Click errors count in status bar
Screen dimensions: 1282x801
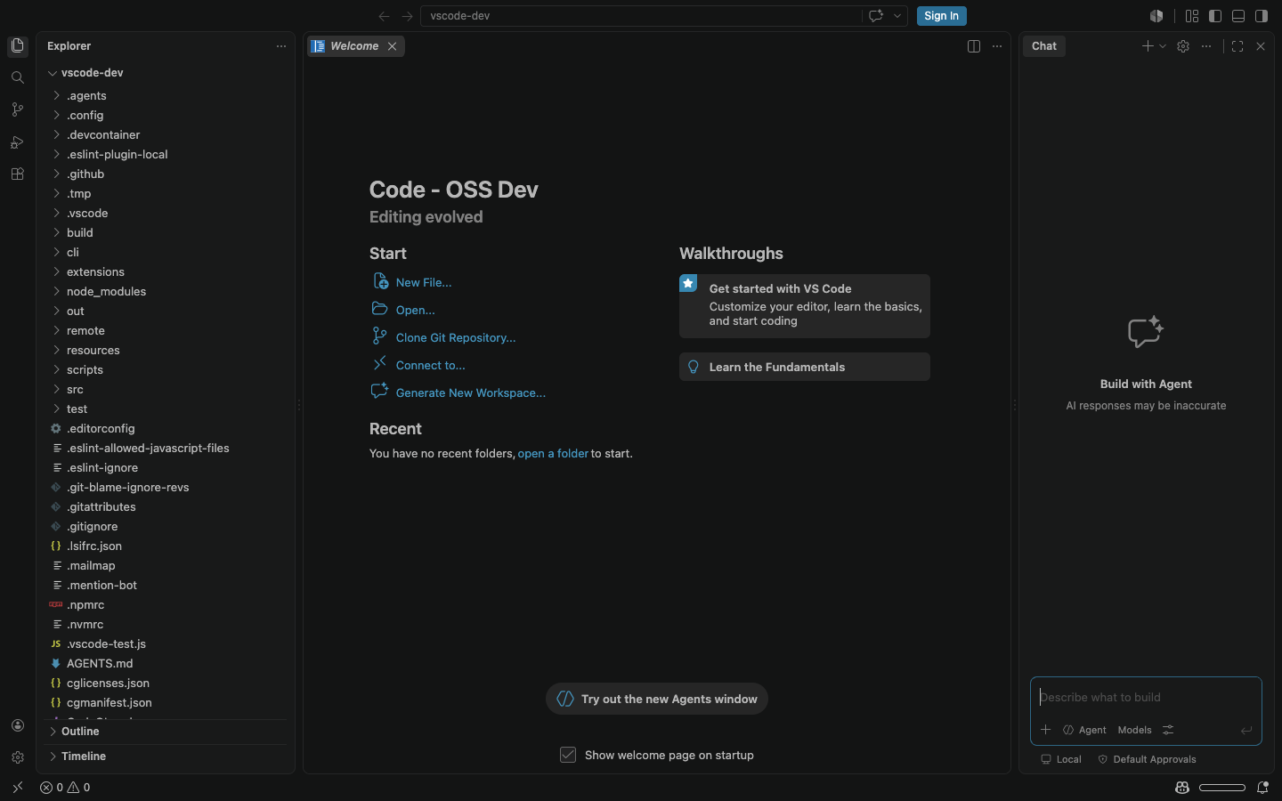coord(51,788)
